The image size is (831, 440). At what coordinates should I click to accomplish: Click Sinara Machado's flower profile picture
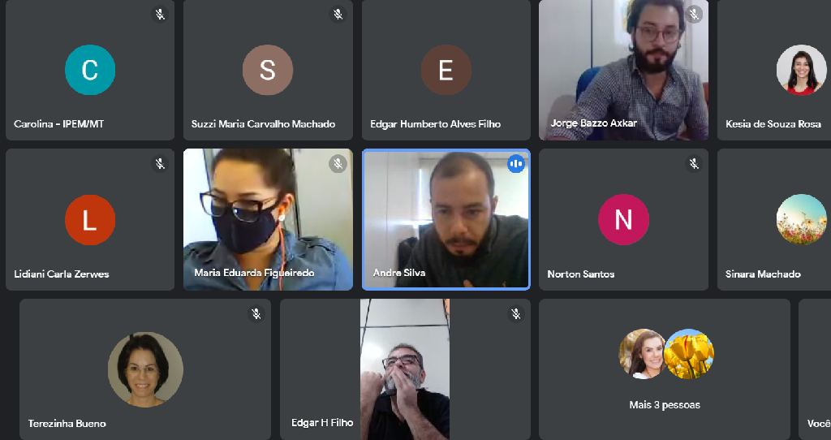tap(801, 219)
